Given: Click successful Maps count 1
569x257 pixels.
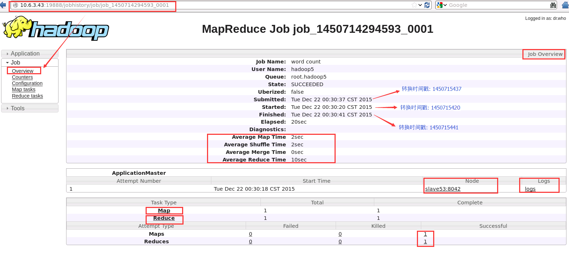Looking at the screenshot, I should tap(426, 234).
